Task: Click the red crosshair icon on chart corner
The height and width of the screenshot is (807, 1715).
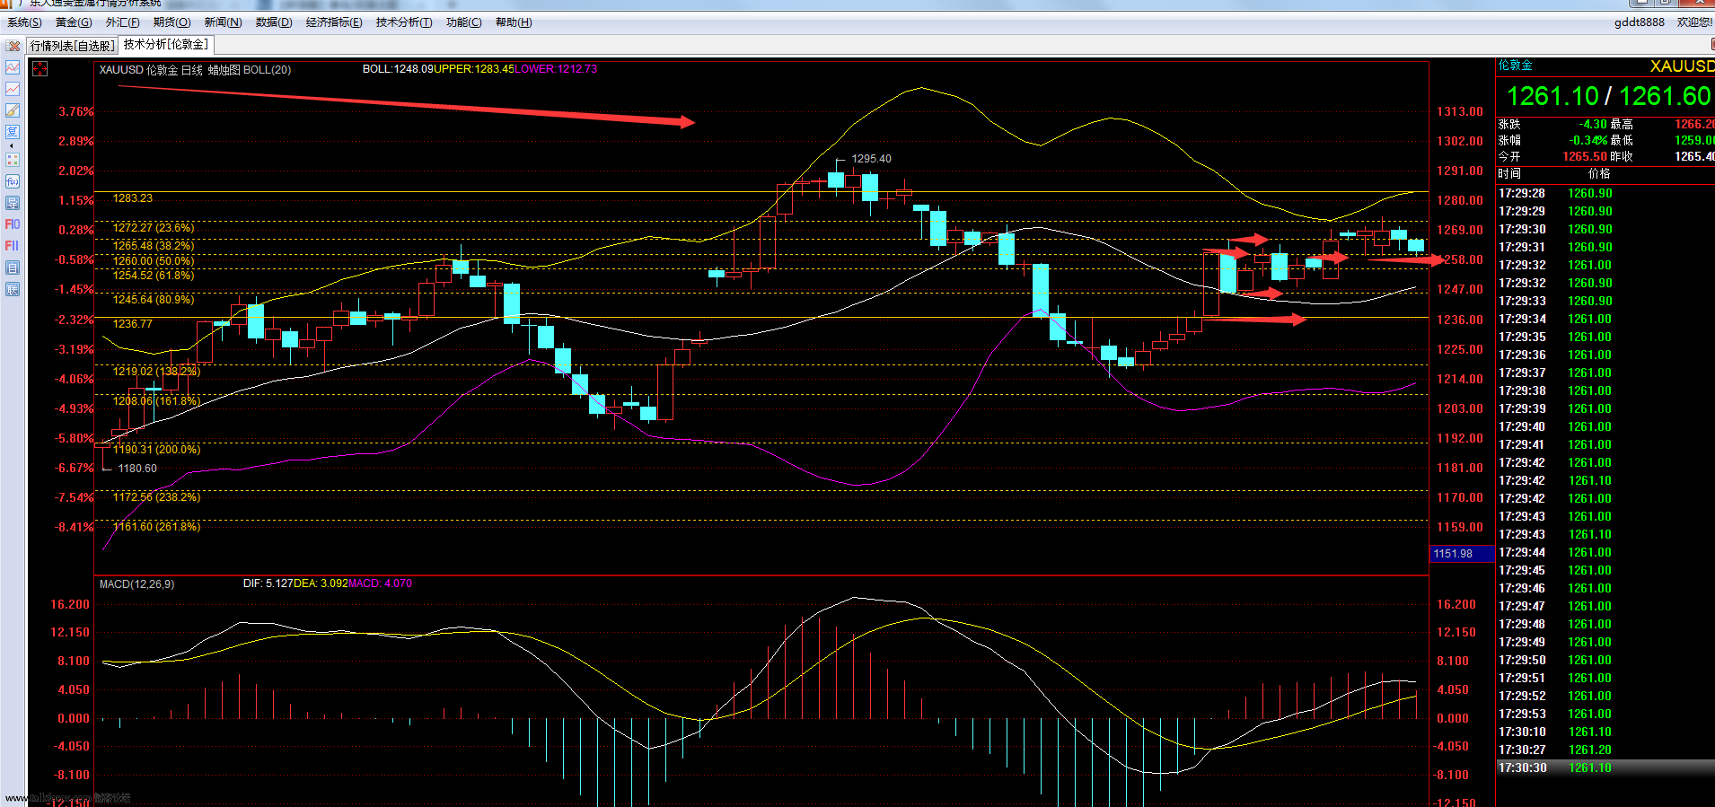Action: pos(40,69)
